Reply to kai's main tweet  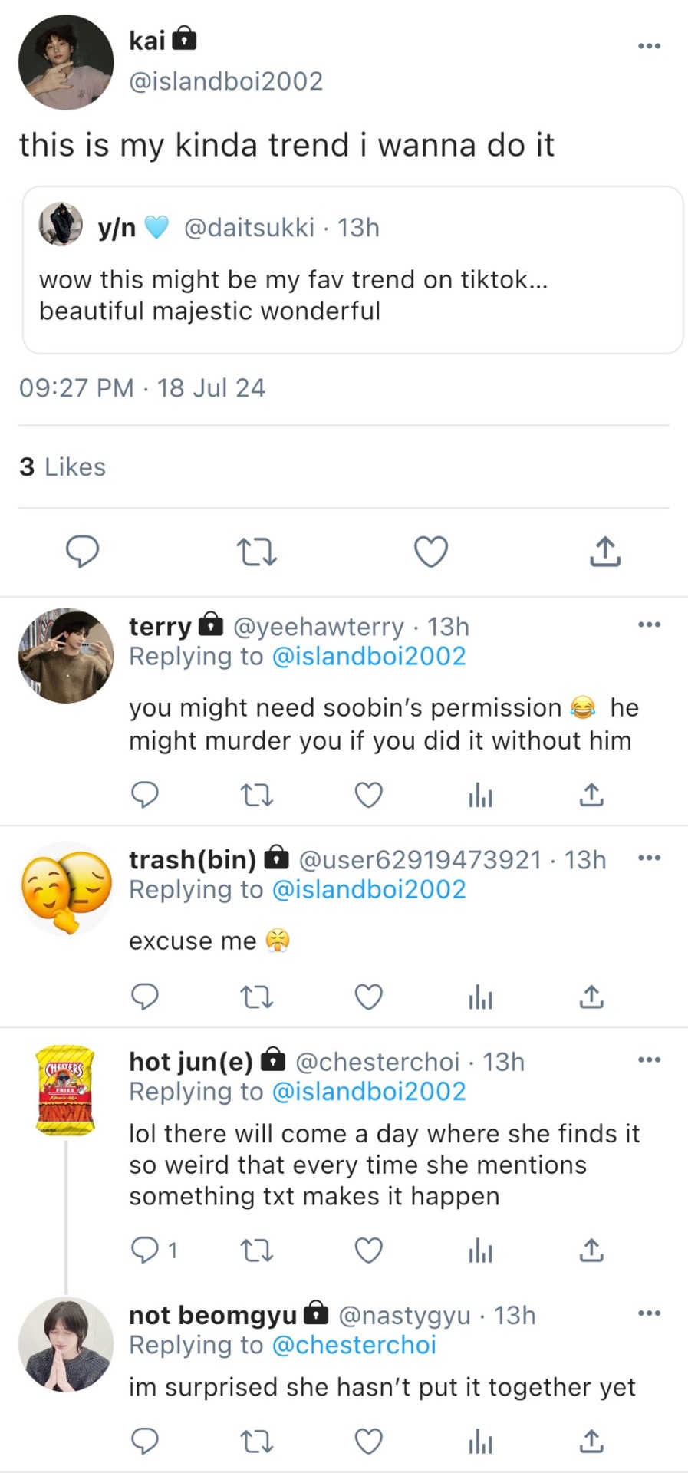pos(82,551)
